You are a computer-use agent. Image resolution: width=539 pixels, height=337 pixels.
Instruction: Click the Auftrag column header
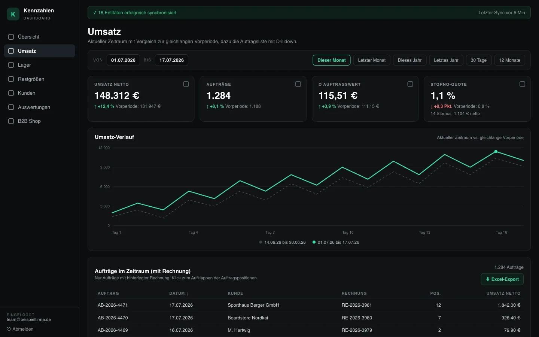point(108,293)
